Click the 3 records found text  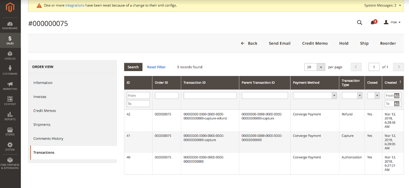(189, 67)
